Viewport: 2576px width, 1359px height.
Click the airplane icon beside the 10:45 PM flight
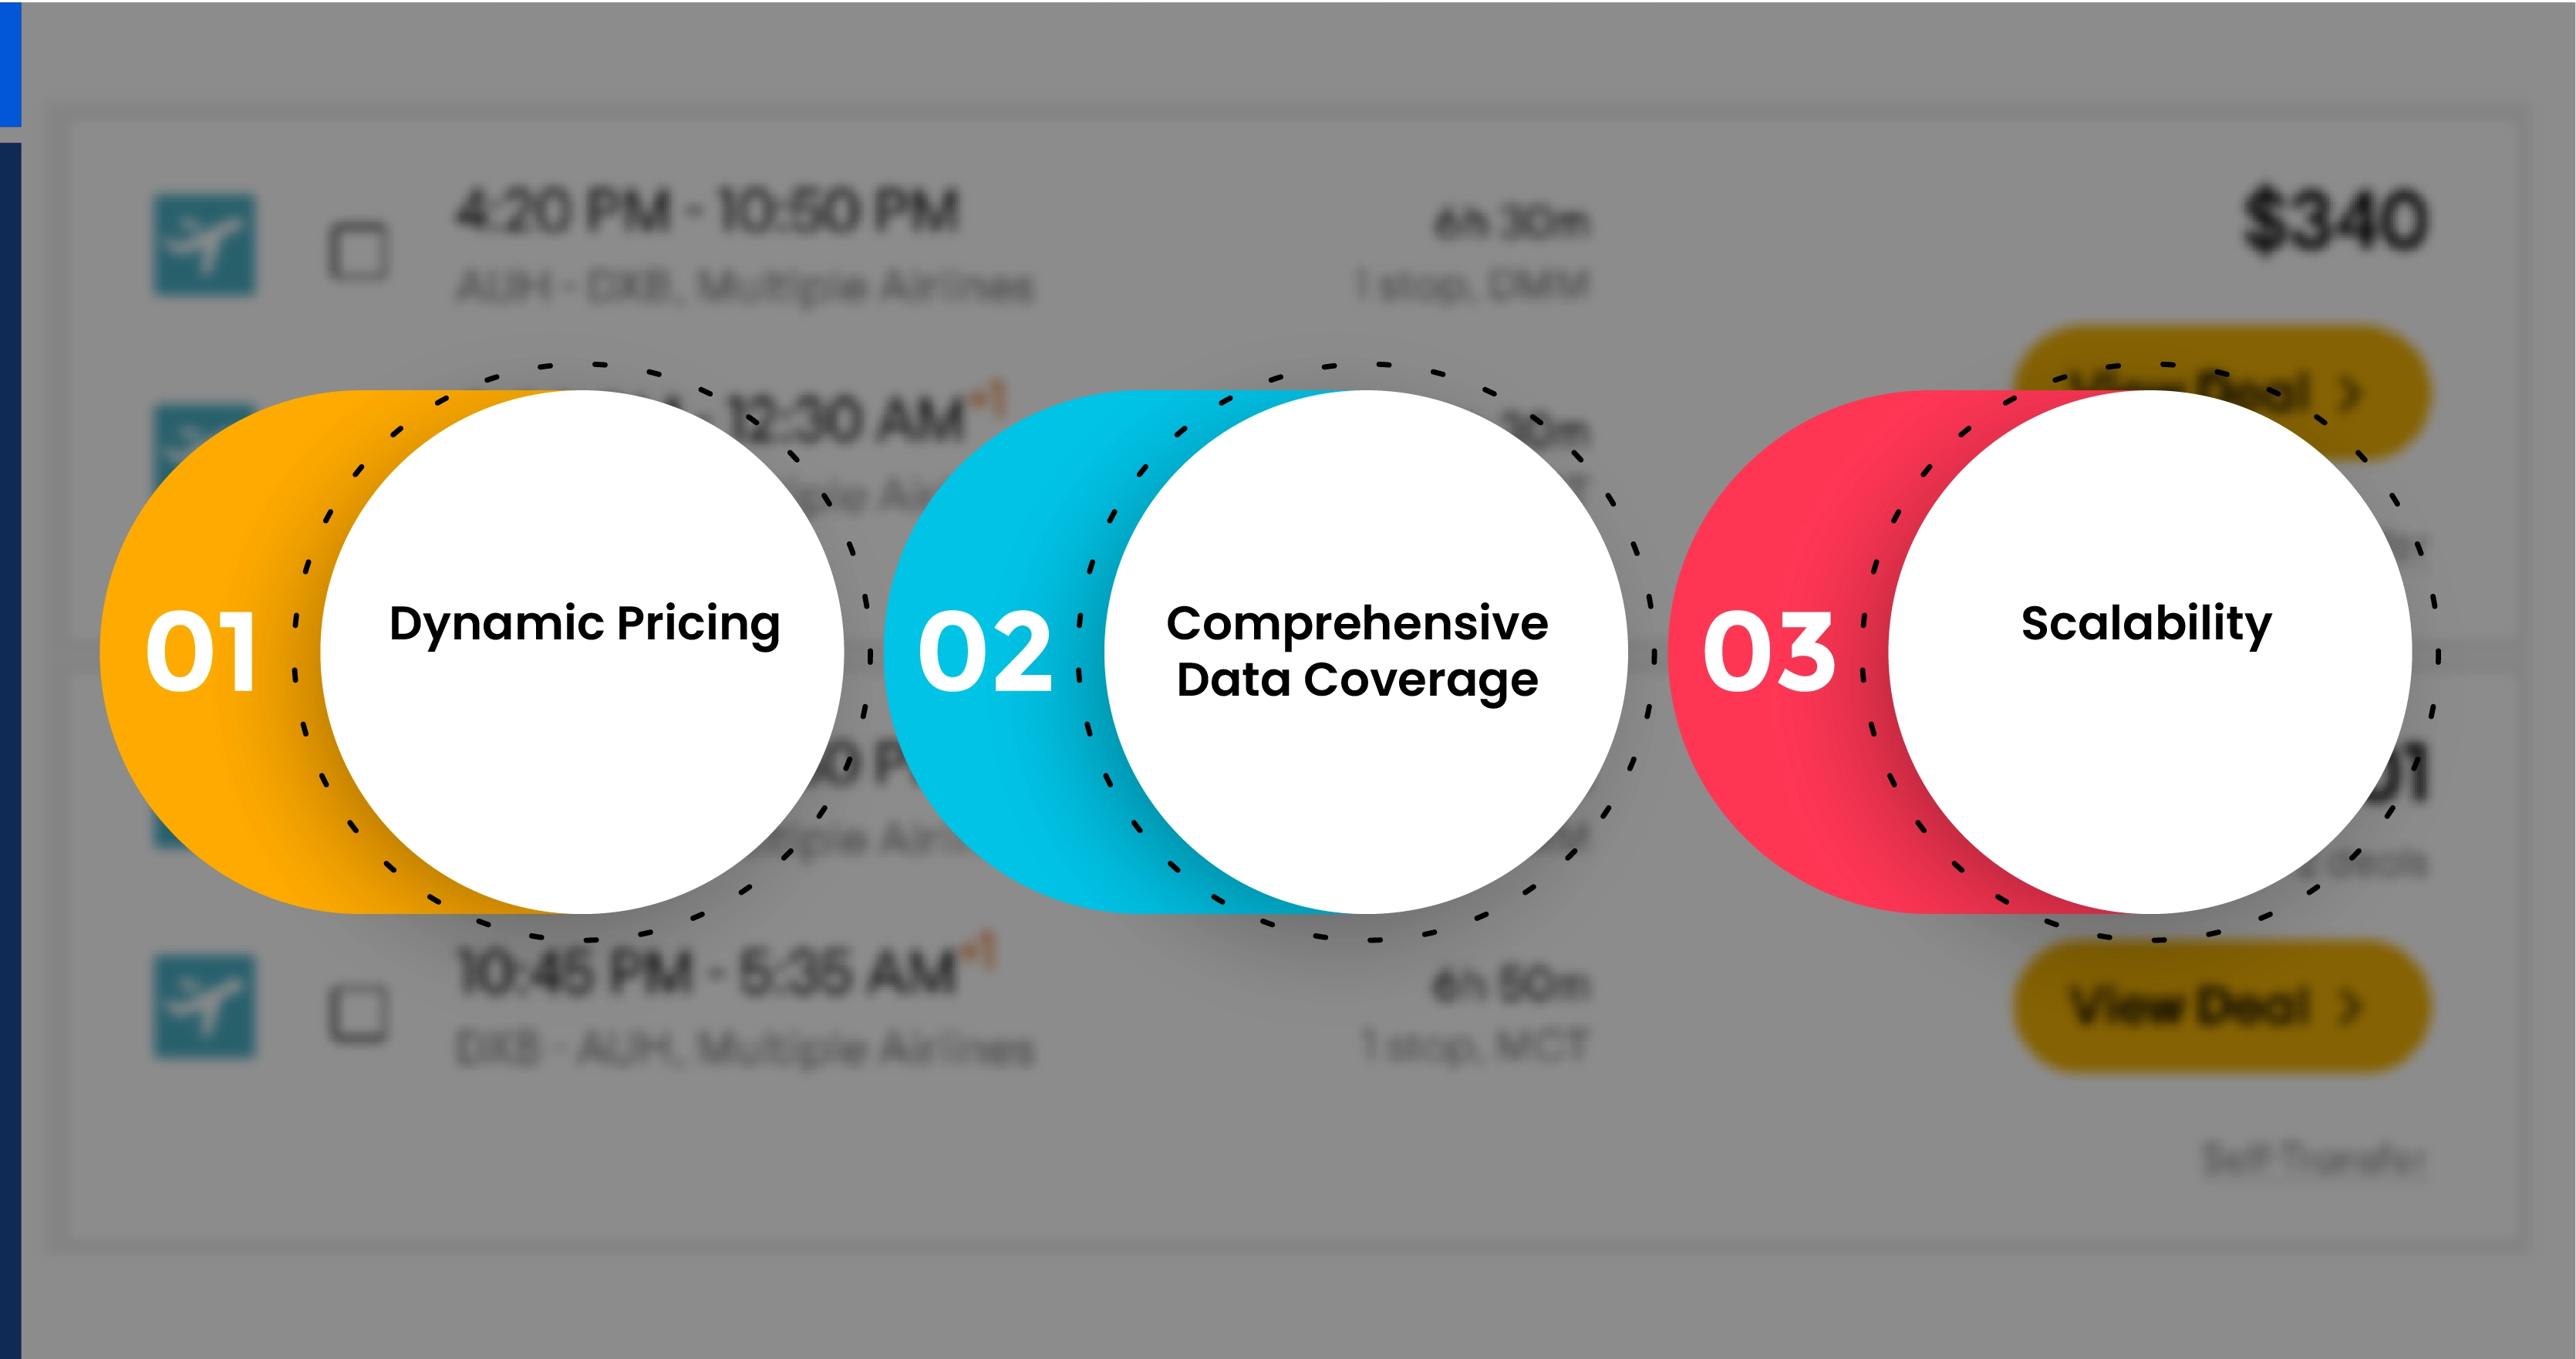click(204, 1007)
